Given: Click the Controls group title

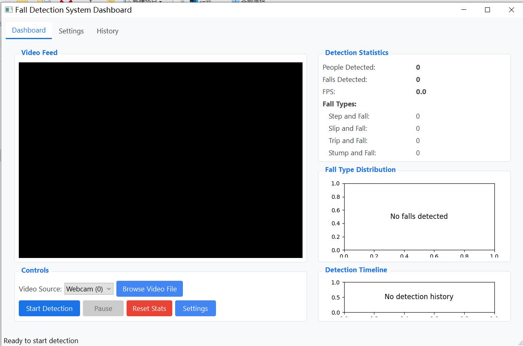Looking at the screenshot, I should 35,270.
